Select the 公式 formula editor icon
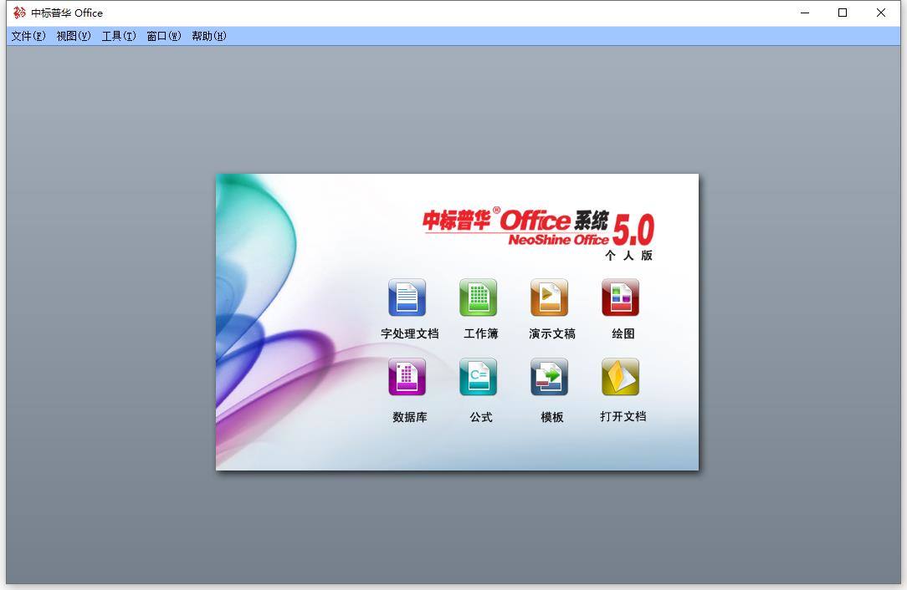This screenshot has height=590, width=907. tap(479, 377)
